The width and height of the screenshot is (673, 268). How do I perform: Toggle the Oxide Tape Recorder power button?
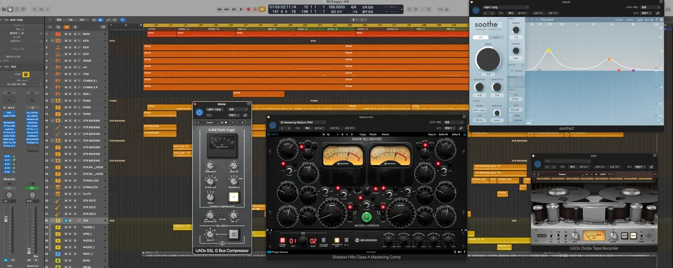pos(537,164)
